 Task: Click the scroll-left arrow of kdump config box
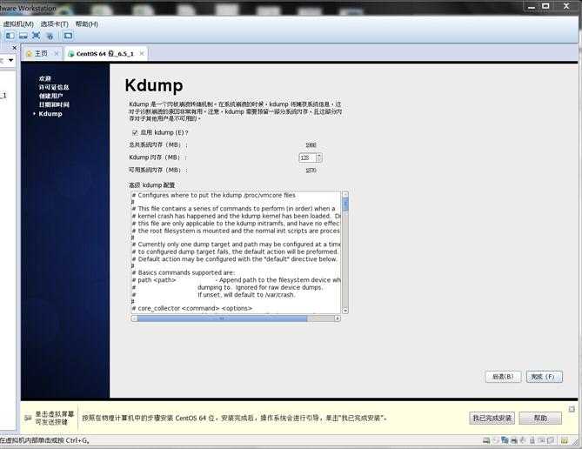click(134, 318)
